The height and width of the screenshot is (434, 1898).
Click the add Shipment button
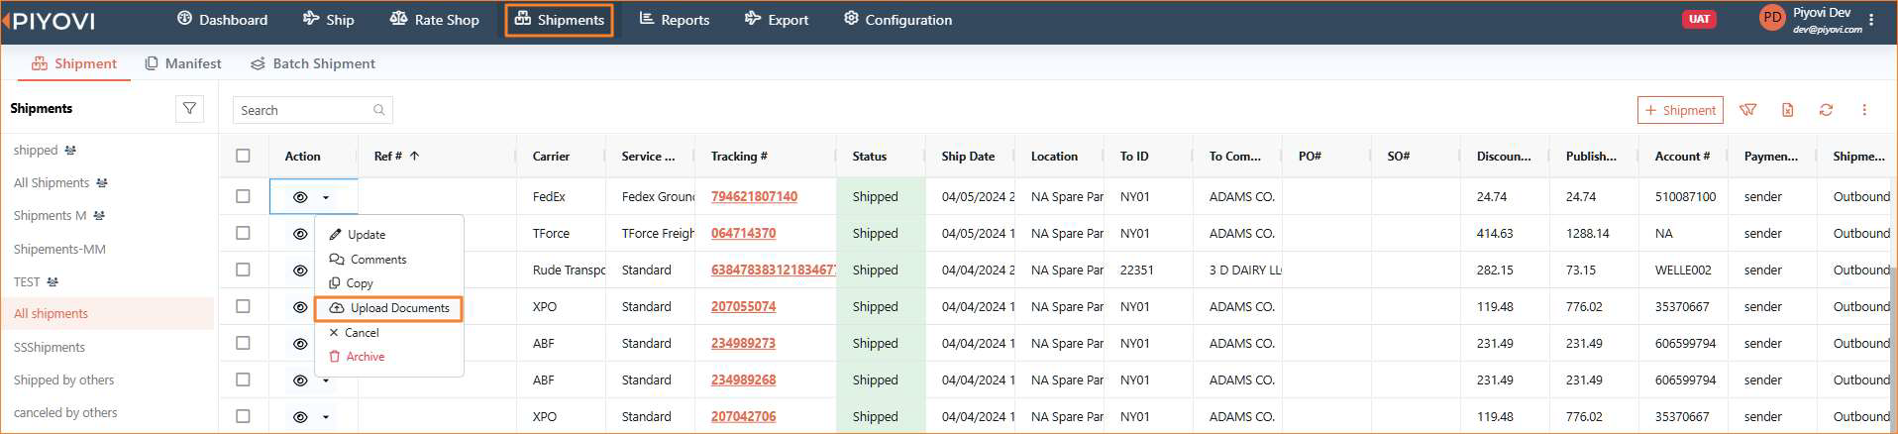tap(1680, 110)
